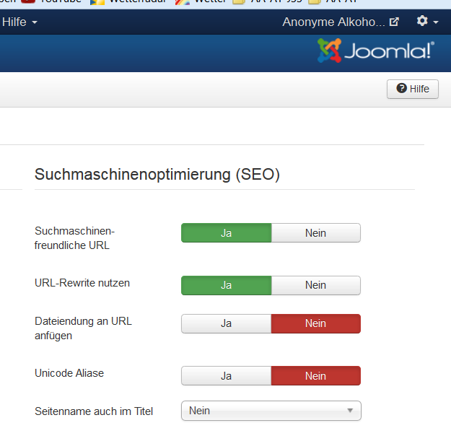Set Suchmaschinenfreundliche URL to Nein
Screen dimensions: 451x441
[316, 232]
